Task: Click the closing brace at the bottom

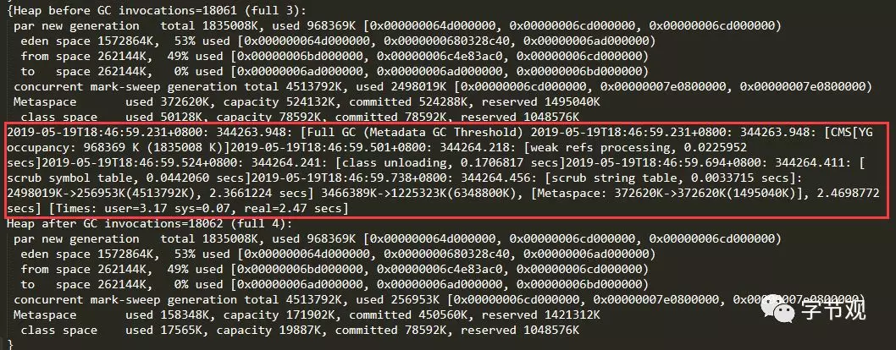Action: tap(9, 344)
